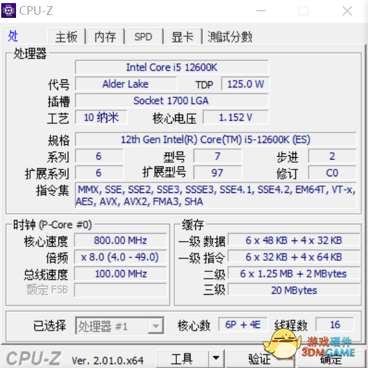The image size is (368, 368).
Task: Click the 工具 tools button
Action: pos(182,359)
